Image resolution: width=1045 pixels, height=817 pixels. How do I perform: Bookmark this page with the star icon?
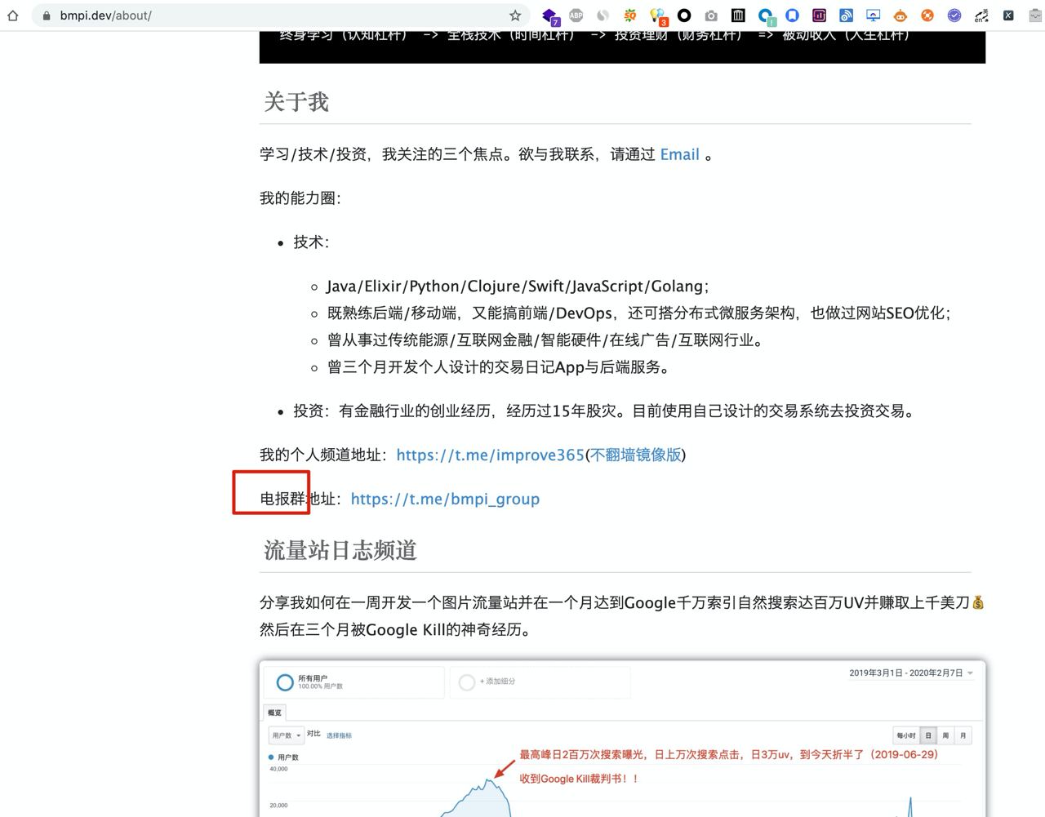(515, 16)
